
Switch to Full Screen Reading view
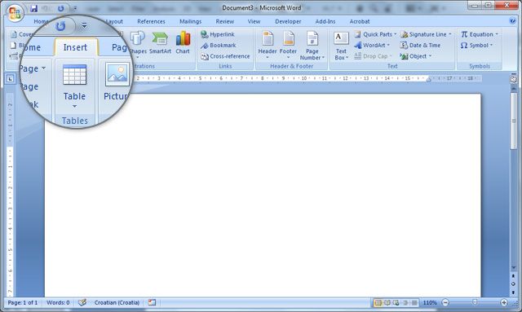point(387,303)
